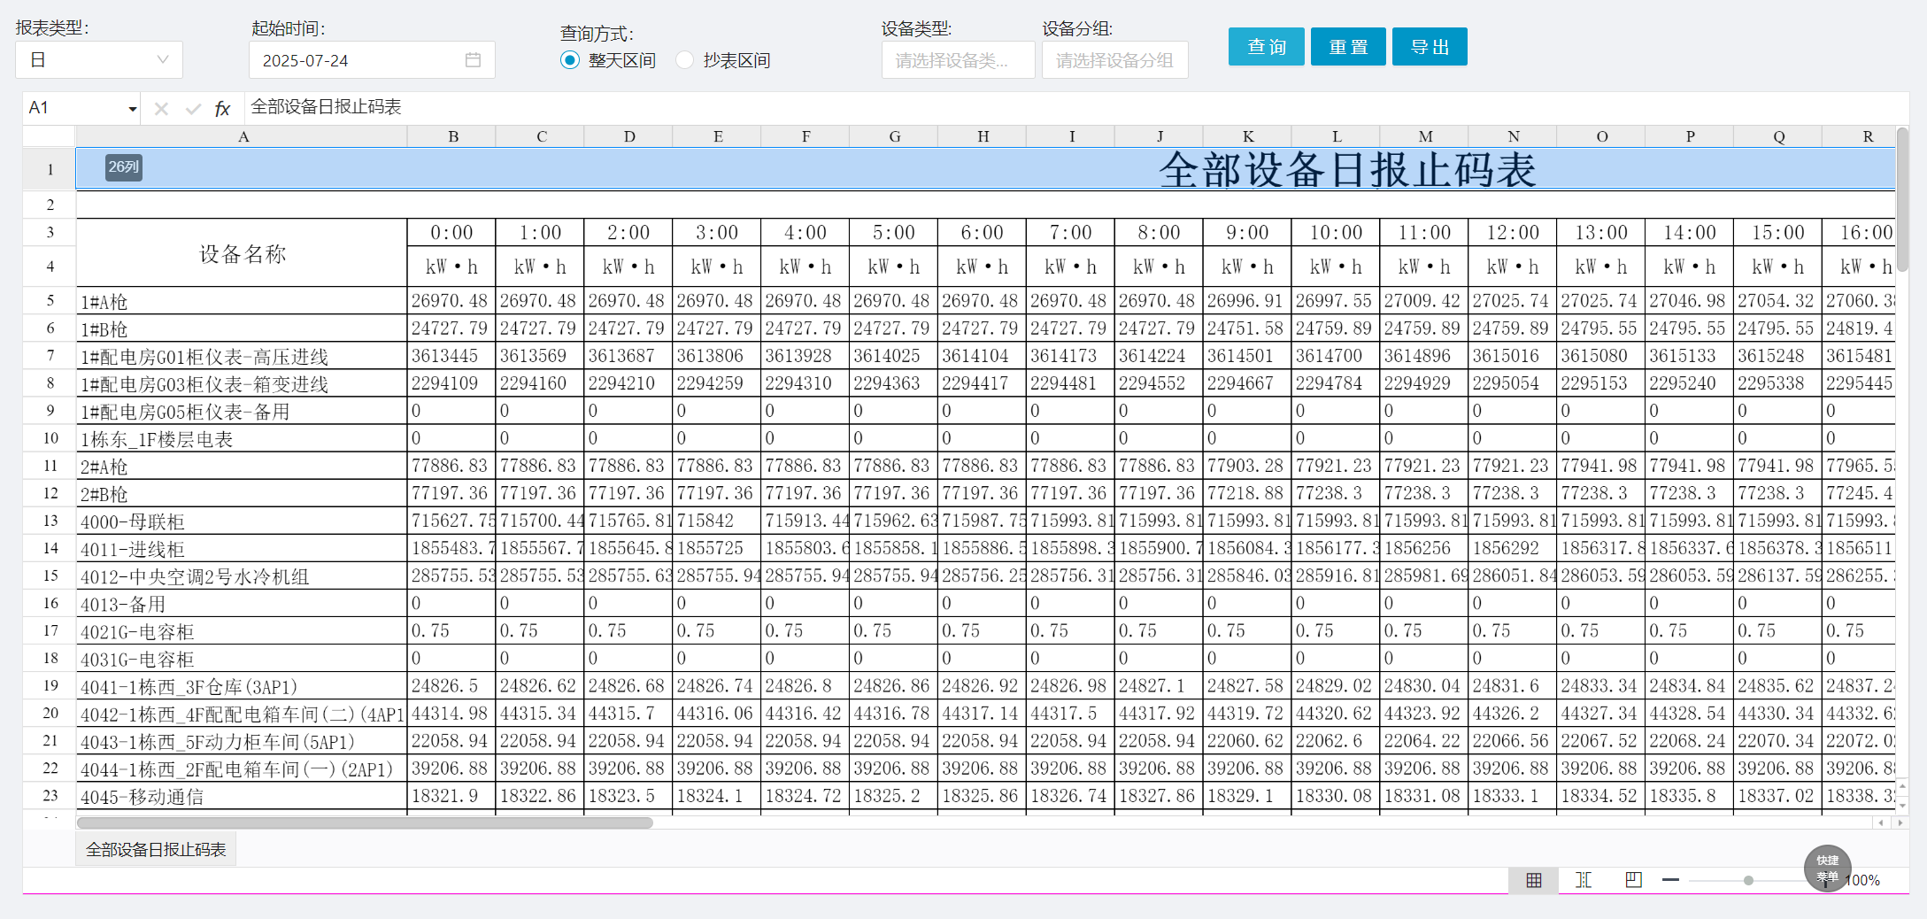This screenshot has width=1927, height=919.
Task: Click the zoom out minus icon
Action: pos(1671,880)
